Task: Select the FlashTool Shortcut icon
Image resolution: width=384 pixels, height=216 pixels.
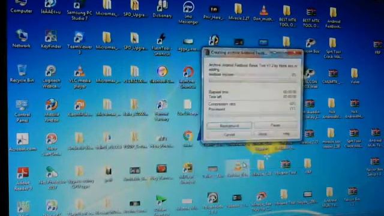Action: pos(162,44)
